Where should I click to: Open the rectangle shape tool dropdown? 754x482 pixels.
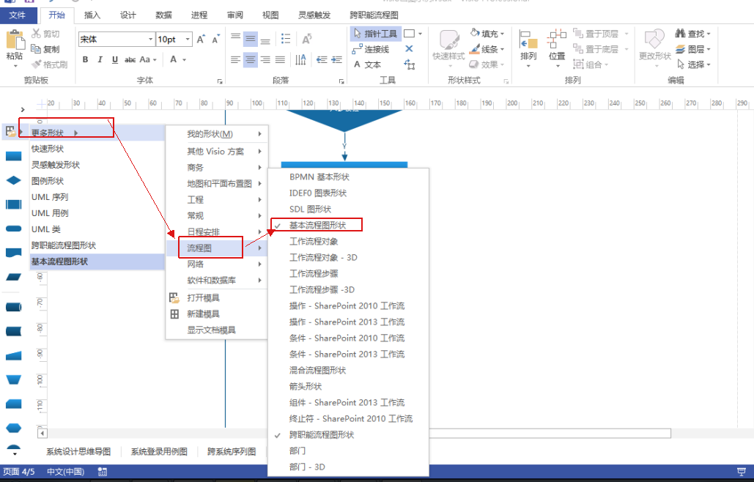click(421, 34)
